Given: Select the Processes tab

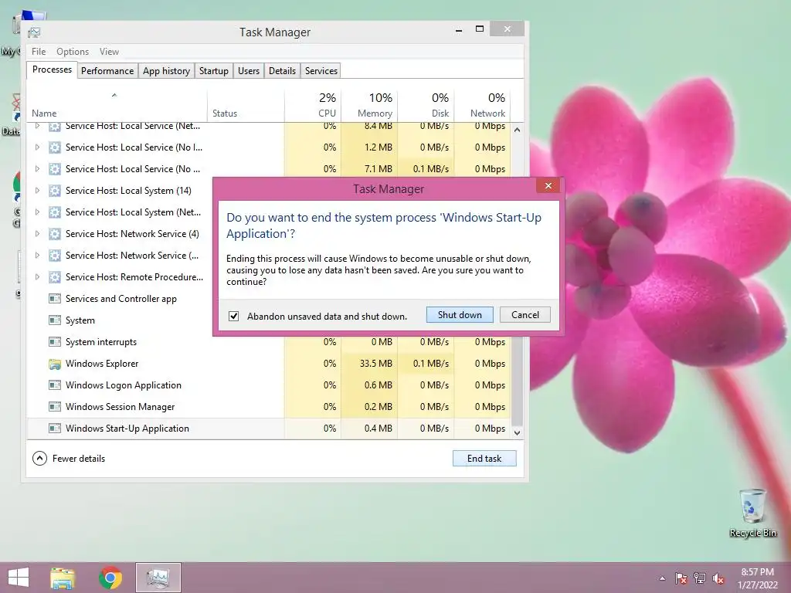Looking at the screenshot, I should [52, 69].
